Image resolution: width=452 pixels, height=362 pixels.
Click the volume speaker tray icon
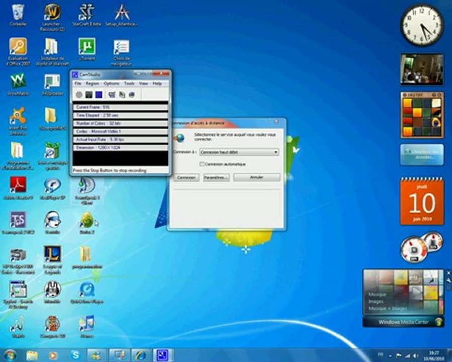pos(416,356)
